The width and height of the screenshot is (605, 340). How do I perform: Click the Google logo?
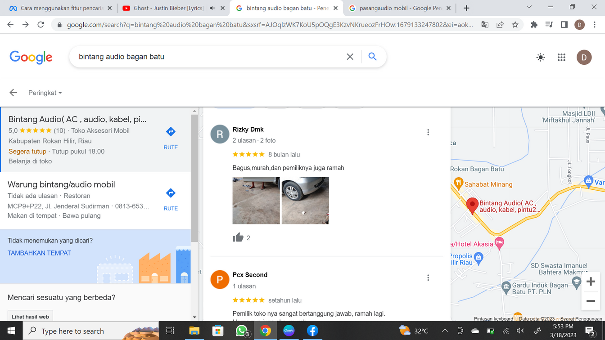[x=31, y=57]
